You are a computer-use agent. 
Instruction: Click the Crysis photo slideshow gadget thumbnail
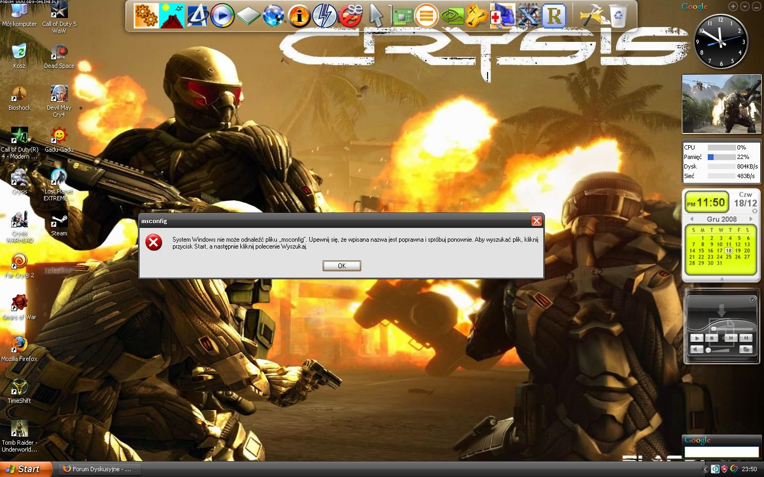[x=722, y=104]
